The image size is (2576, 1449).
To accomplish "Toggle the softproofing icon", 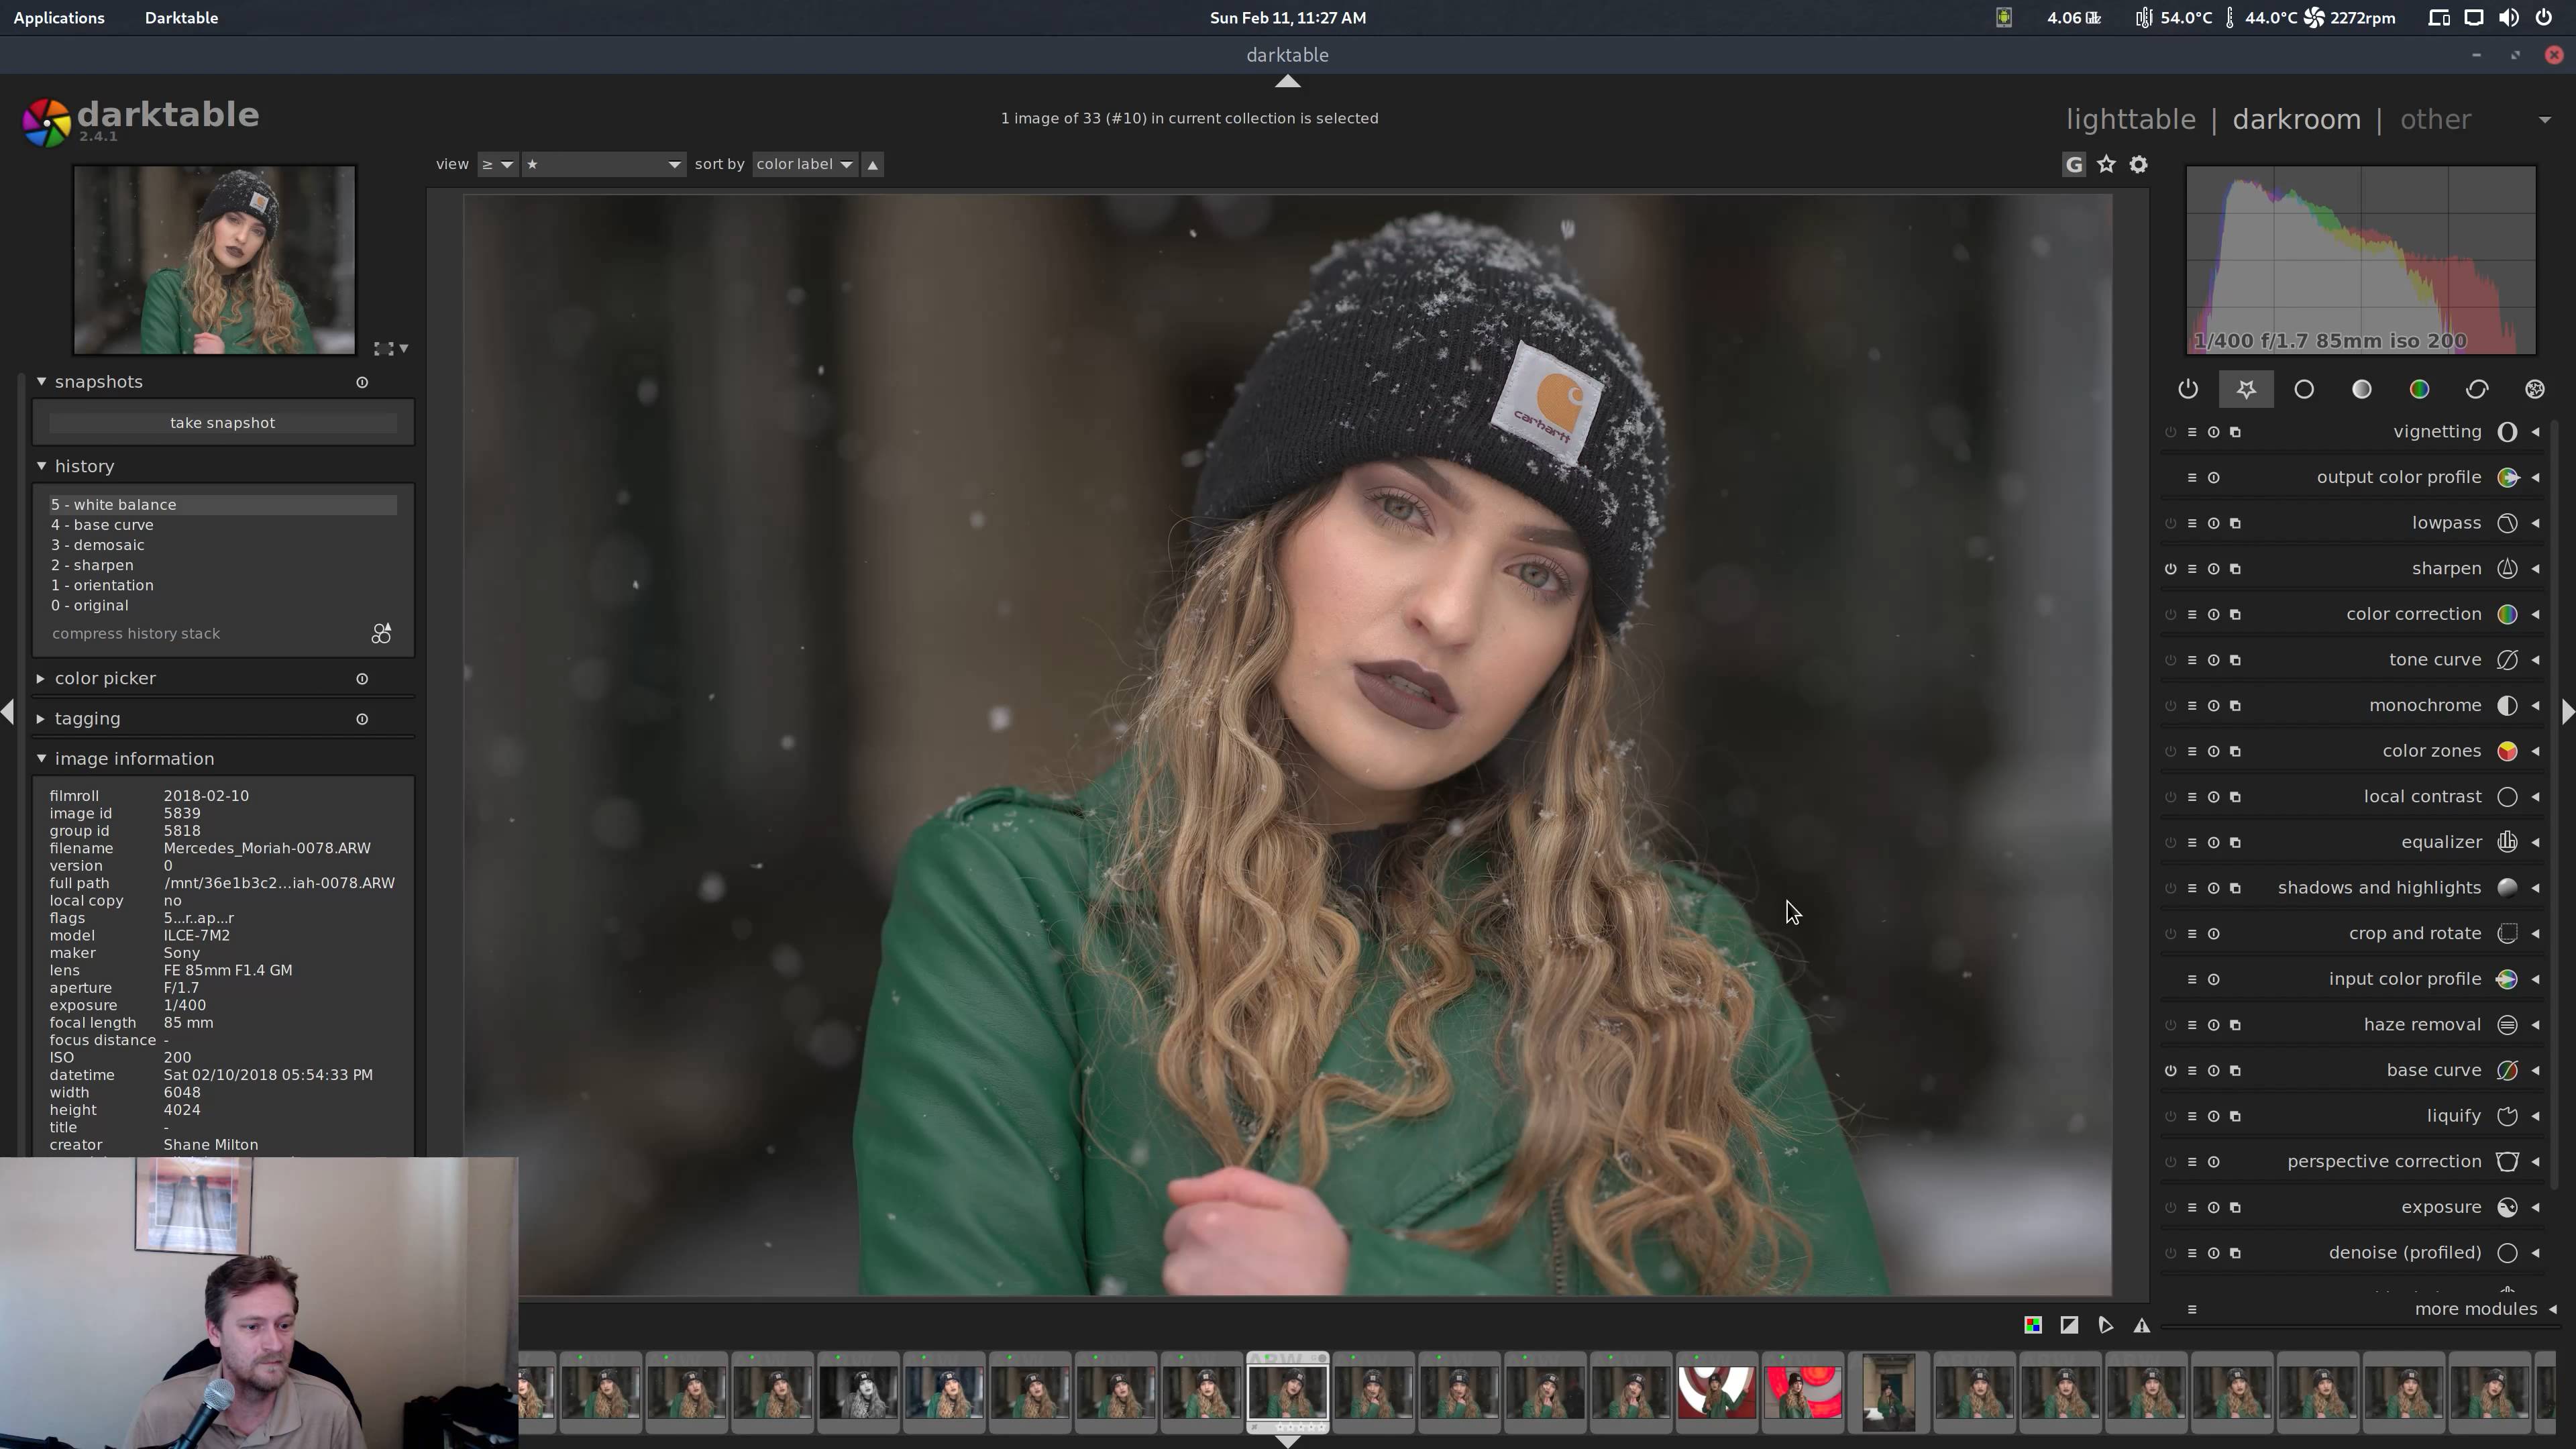I will tap(2105, 1325).
